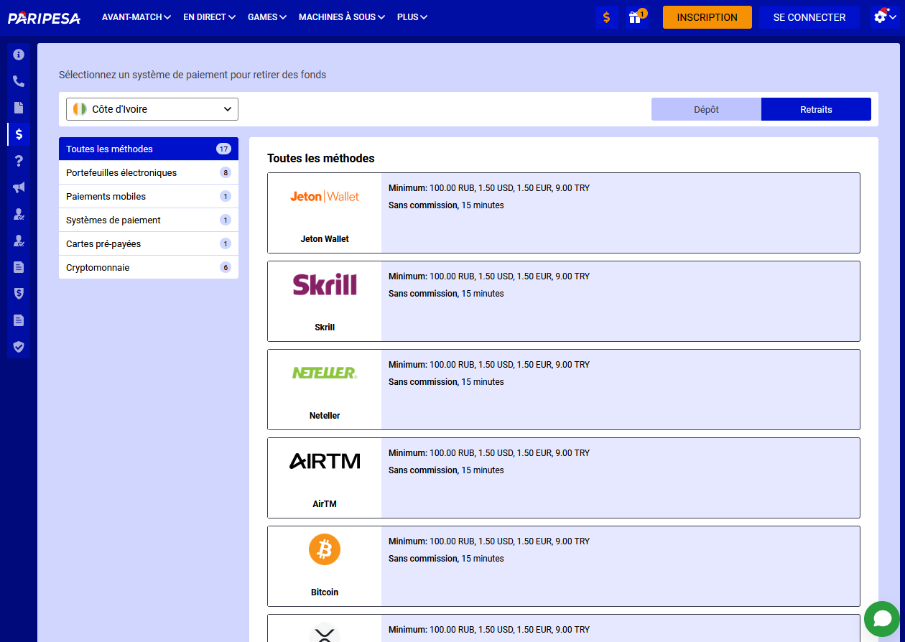Click the question mark help icon
Image resolution: width=905 pixels, height=642 pixels.
tap(19, 161)
